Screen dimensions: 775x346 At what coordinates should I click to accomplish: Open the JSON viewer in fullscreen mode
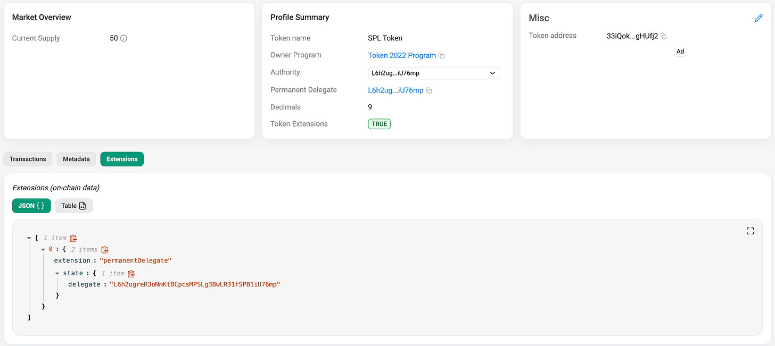pyautogui.click(x=750, y=231)
